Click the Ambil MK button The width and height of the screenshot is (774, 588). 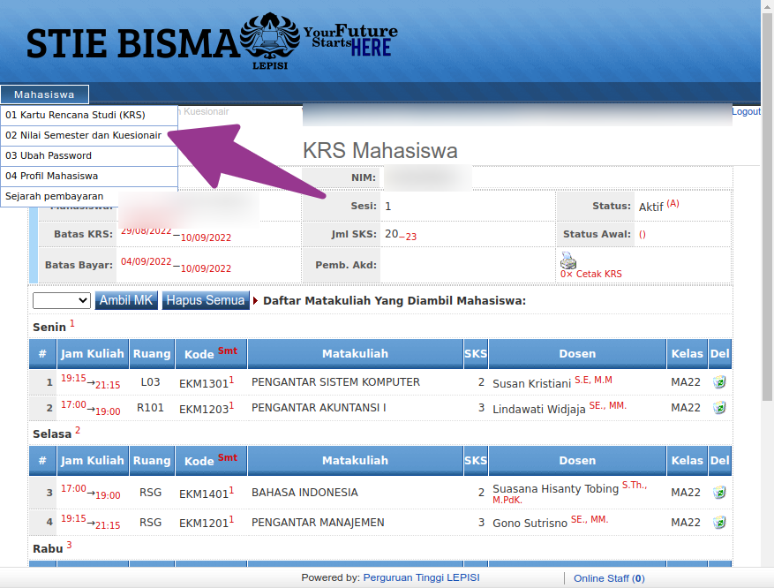126,300
